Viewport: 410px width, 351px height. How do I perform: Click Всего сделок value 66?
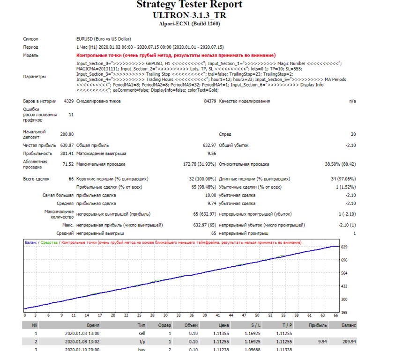pos(71,179)
